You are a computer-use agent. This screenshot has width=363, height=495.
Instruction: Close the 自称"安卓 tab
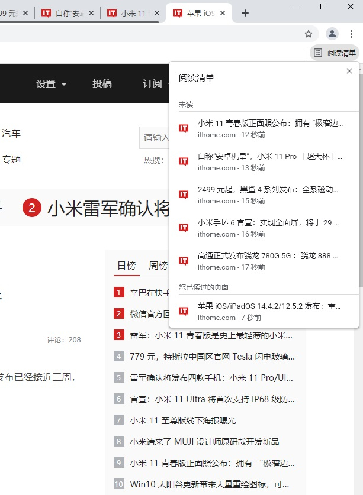click(x=91, y=13)
